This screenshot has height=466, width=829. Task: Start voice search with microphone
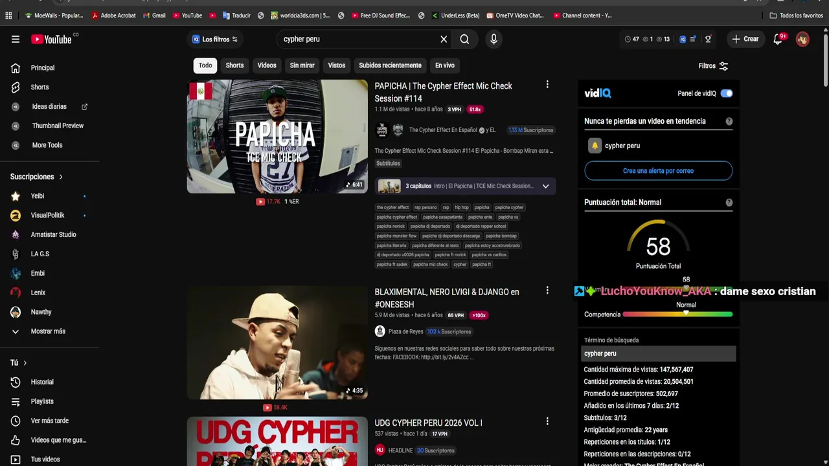(494, 39)
